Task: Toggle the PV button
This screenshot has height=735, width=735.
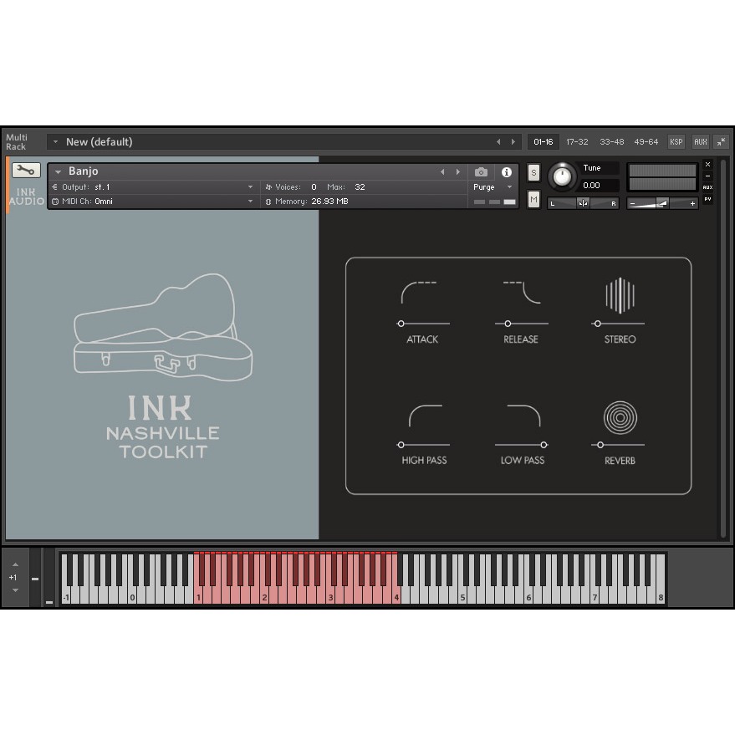Action: 707,199
